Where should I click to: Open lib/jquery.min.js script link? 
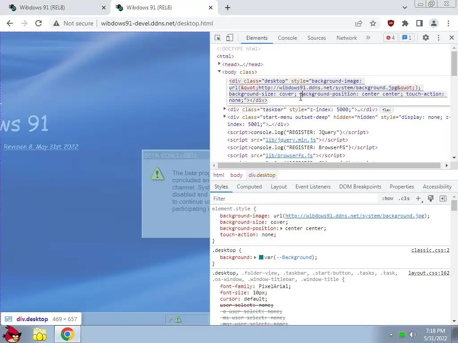click(290, 140)
